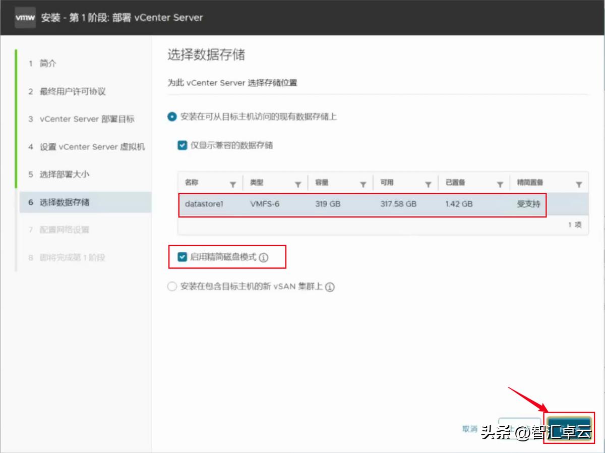Open filter for 精简置备 column
This screenshot has width=605, height=453.
(579, 184)
